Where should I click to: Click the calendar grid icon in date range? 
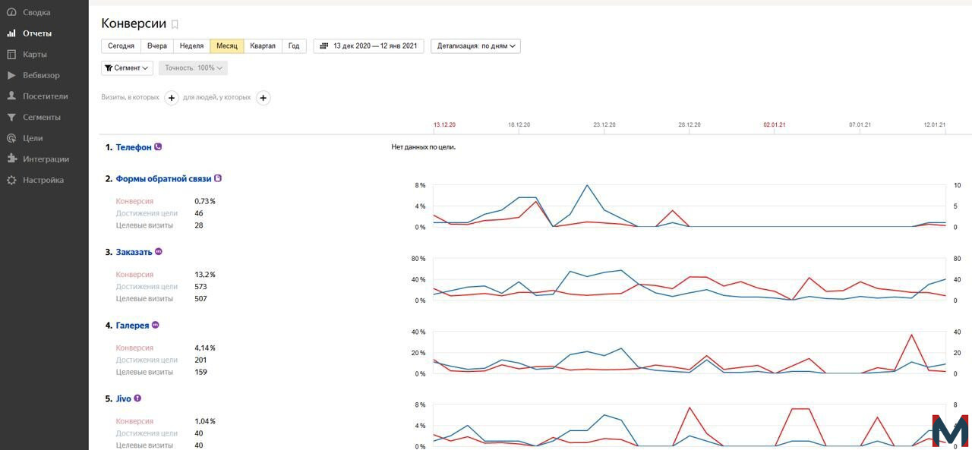click(x=323, y=46)
